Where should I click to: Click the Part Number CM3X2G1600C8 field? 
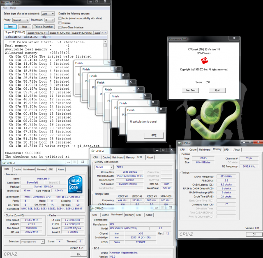pos(130,184)
